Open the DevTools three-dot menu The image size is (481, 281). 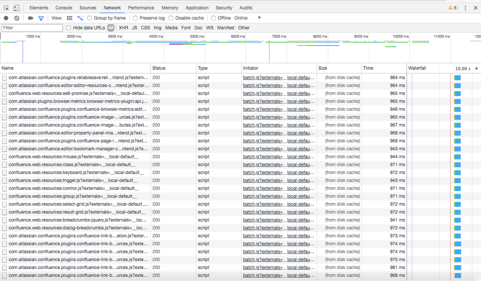(465, 8)
